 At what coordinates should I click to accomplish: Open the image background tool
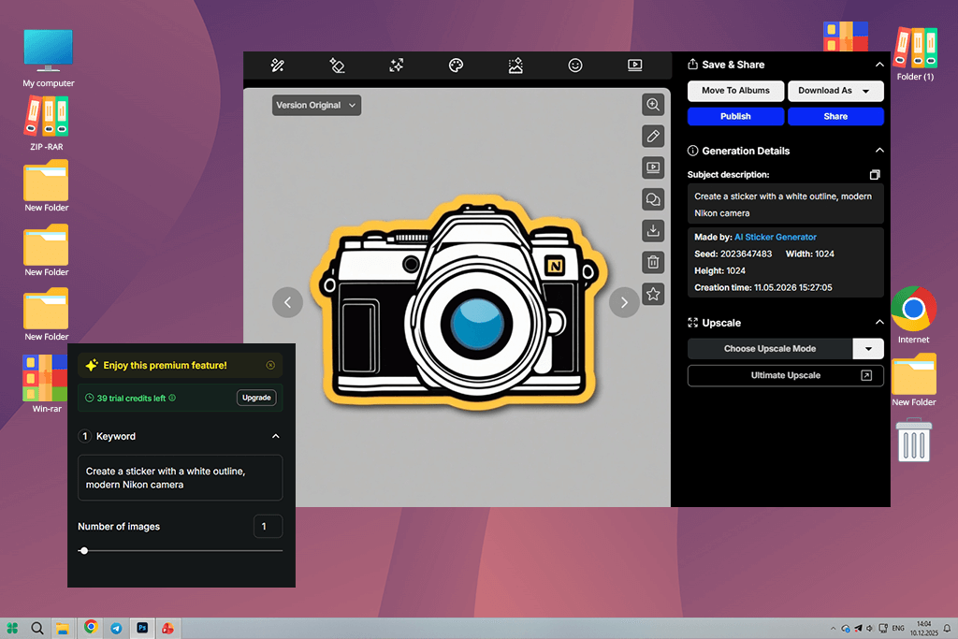click(515, 65)
